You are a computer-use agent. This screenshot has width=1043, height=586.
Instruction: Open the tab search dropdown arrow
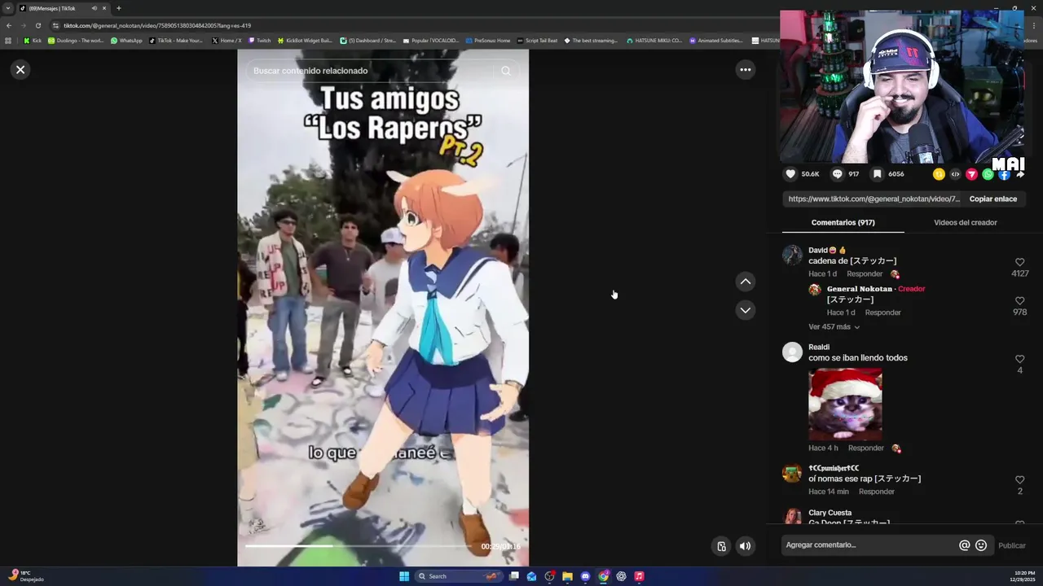[x=8, y=8]
